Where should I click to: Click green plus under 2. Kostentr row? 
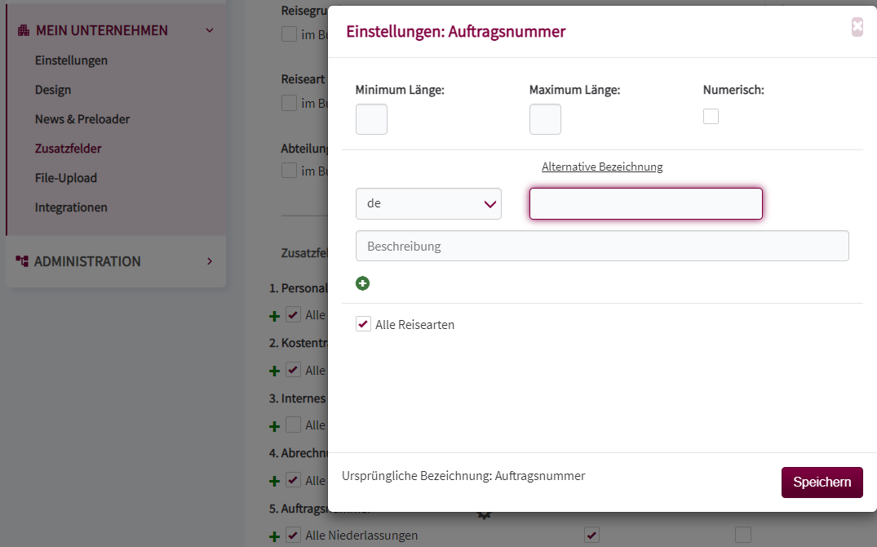[274, 371]
